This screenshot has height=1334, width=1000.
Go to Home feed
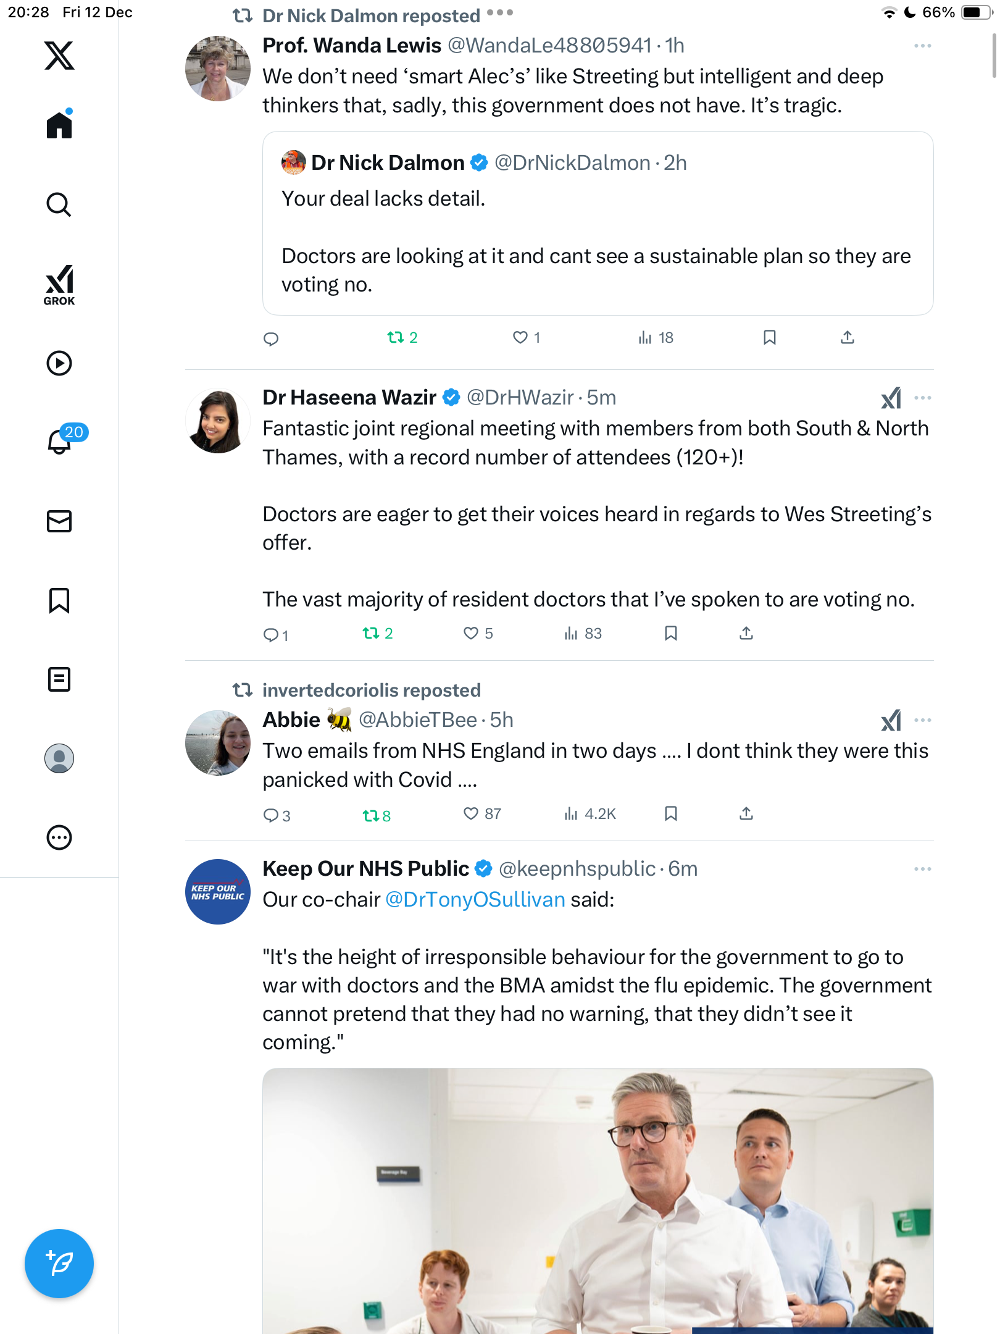[59, 125]
